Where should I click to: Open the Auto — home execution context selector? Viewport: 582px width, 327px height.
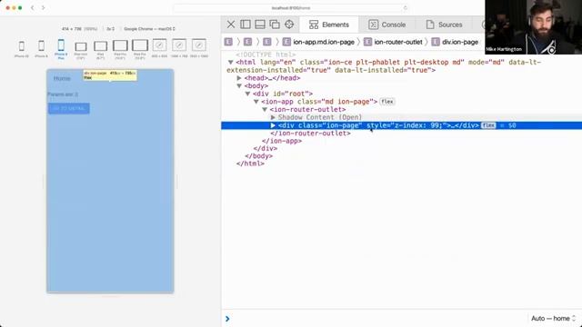(553, 319)
